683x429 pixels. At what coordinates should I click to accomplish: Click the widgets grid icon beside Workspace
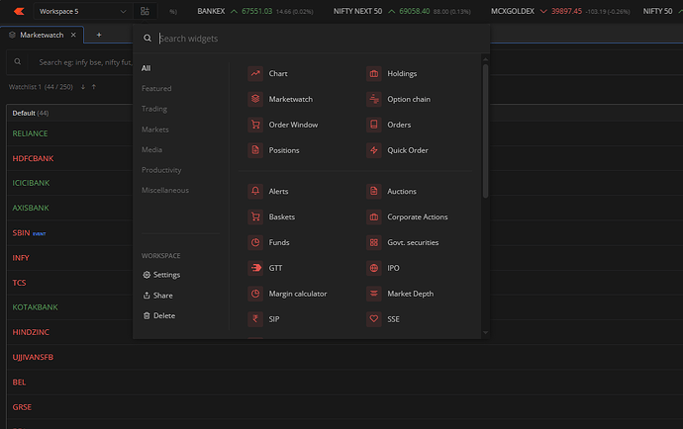pyautogui.click(x=145, y=11)
